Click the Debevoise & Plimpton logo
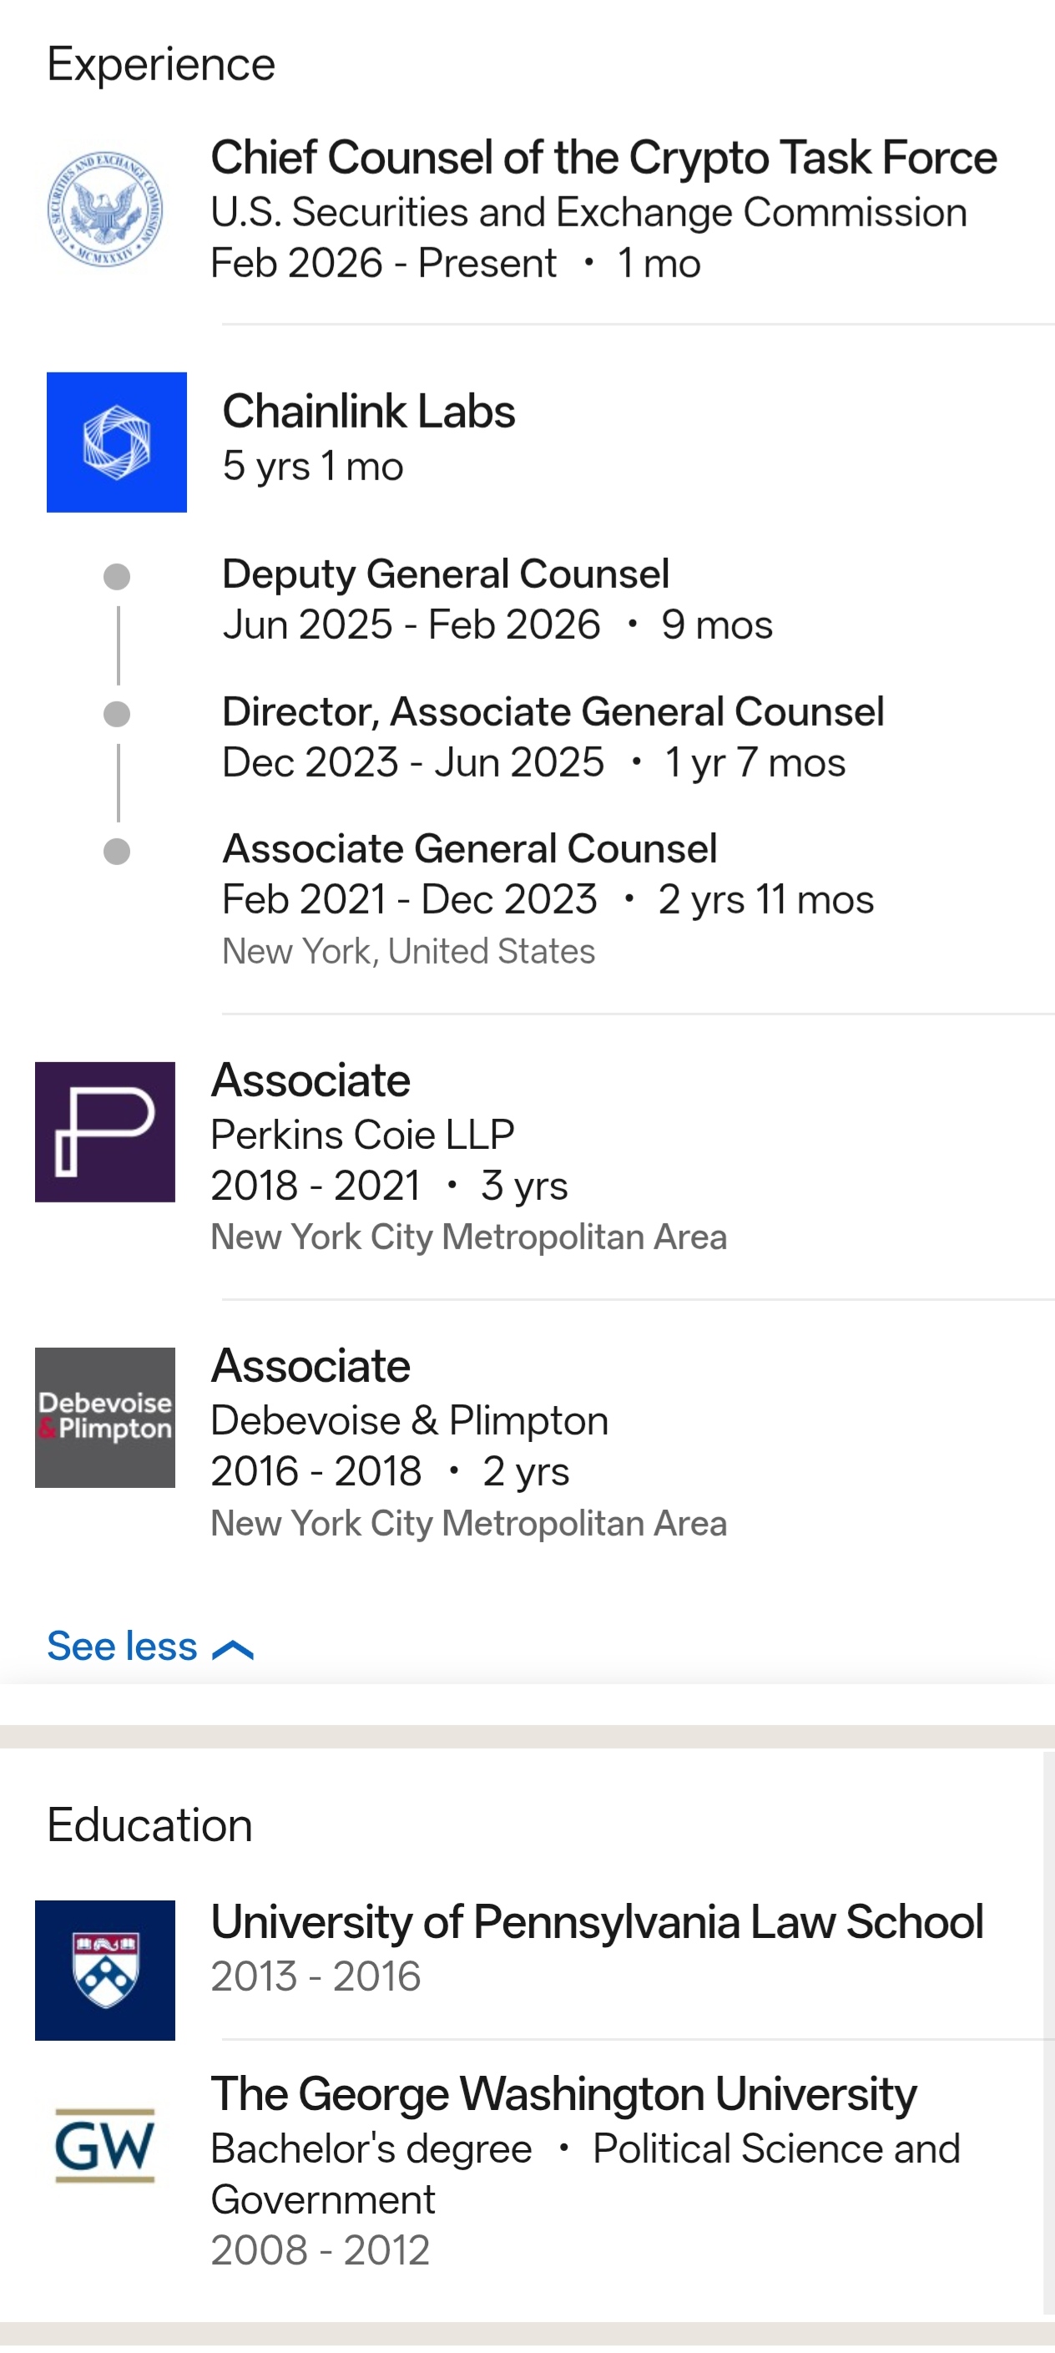Viewport: 1055px width, 2353px height. pos(105,1417)
